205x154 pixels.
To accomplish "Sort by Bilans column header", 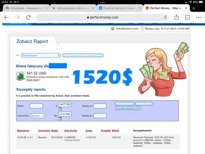I will (x=116, y=130).
